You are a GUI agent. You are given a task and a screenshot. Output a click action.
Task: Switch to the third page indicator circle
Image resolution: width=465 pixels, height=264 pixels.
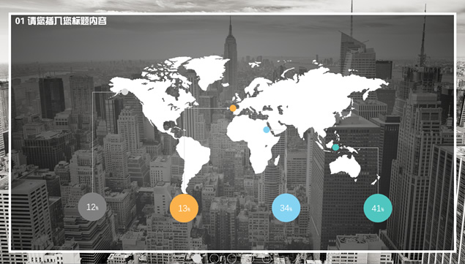(231, 258)
